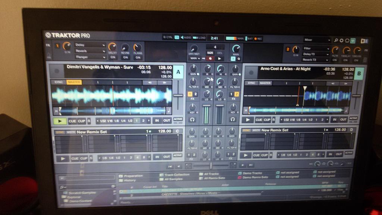Click the green fullscreen icon in the header
Image resolution: width=382 pixels, height=215 pixels.
[x=353, y=41]
